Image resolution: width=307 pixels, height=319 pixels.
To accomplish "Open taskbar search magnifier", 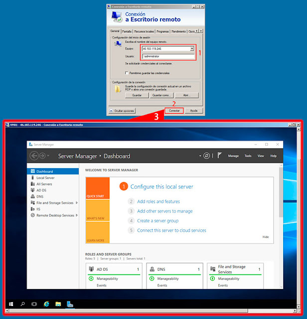I will [22, 304].
